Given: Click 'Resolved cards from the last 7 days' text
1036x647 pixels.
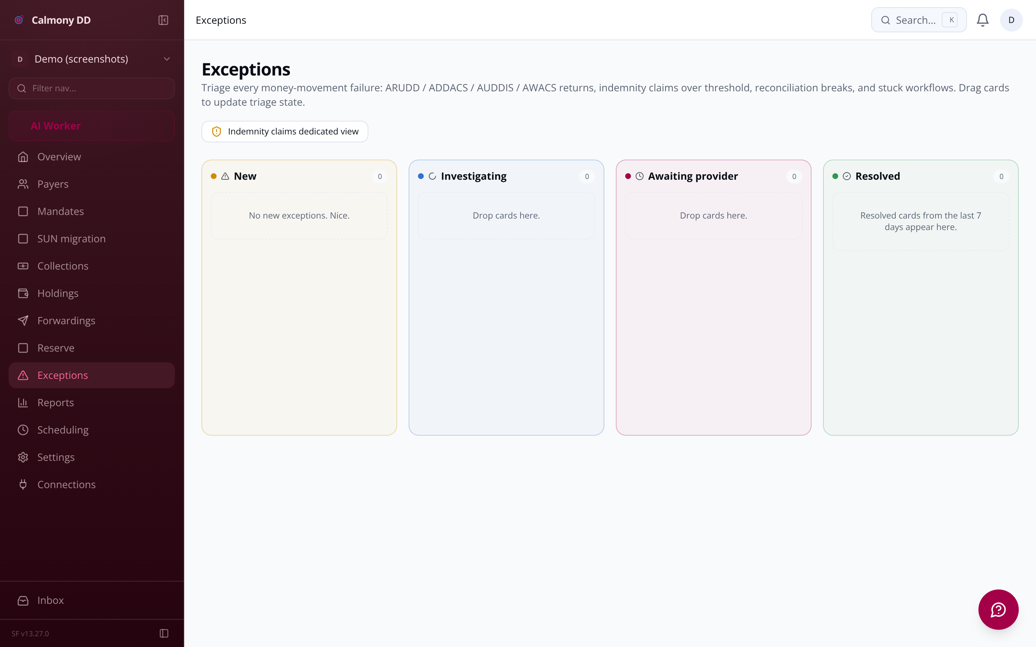Looking at the screenshot, I should pyautogui.click(x=921, y=222).
